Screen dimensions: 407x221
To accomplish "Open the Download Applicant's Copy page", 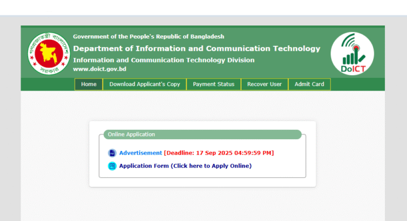I will coord(145,85).
